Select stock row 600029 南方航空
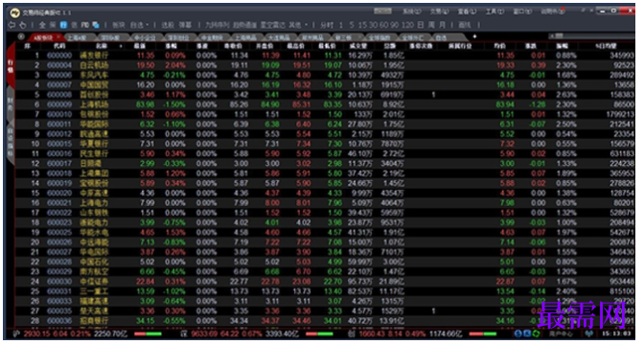Screen dimensions: 644x345 click(325, 272)
